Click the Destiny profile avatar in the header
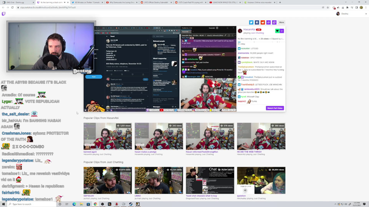 [x=338, y=14]
